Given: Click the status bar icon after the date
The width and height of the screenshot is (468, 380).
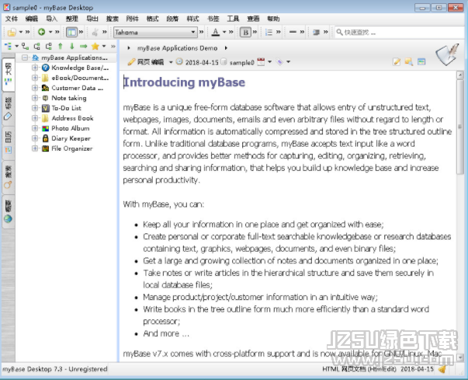Looking at the screenshot, I should click(442, 369).
